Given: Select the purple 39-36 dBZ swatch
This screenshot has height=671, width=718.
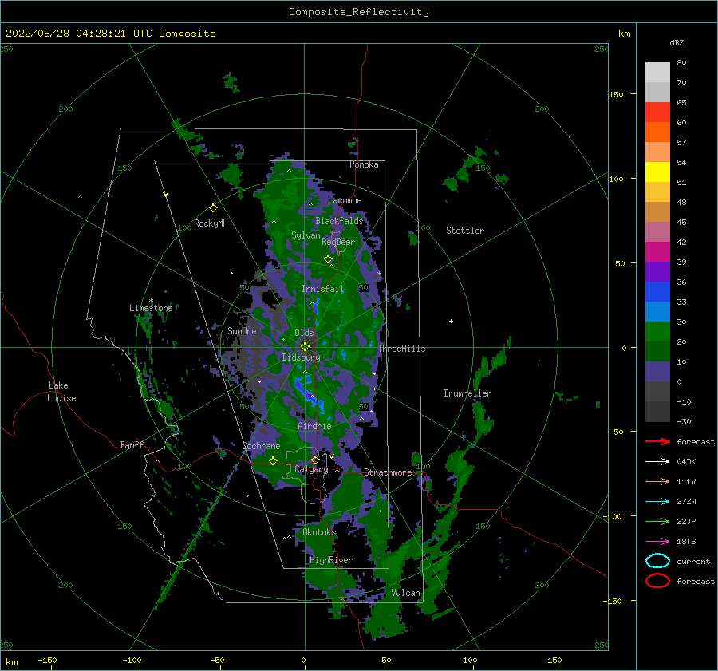Looking at the screenshot, I should [657, 271].
